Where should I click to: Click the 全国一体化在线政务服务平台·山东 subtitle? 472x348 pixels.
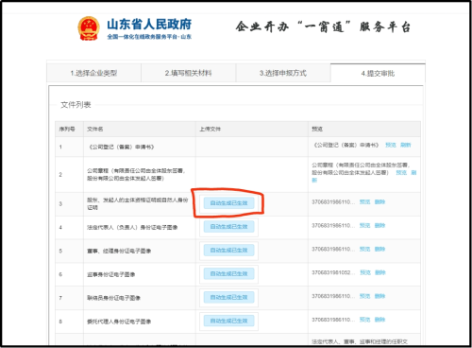(149, 37)
